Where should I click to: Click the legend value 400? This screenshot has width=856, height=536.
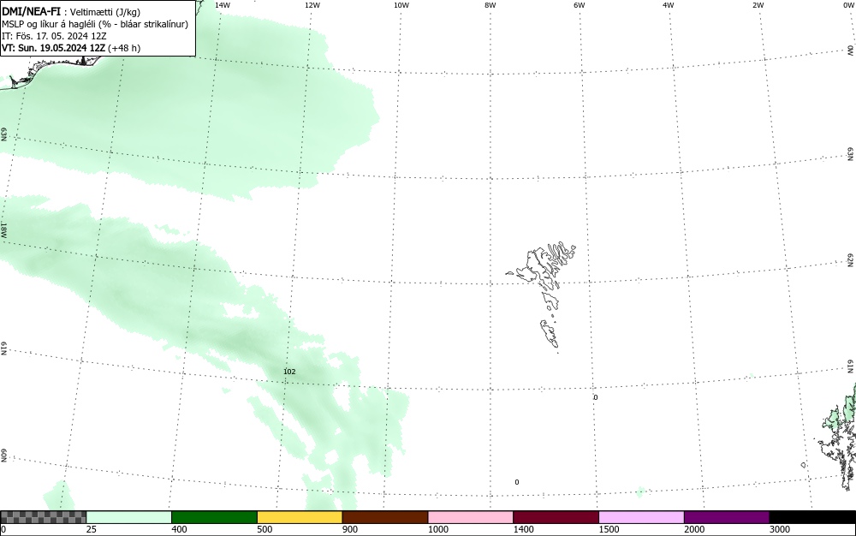pyautogui.click(x=179, y=529)
